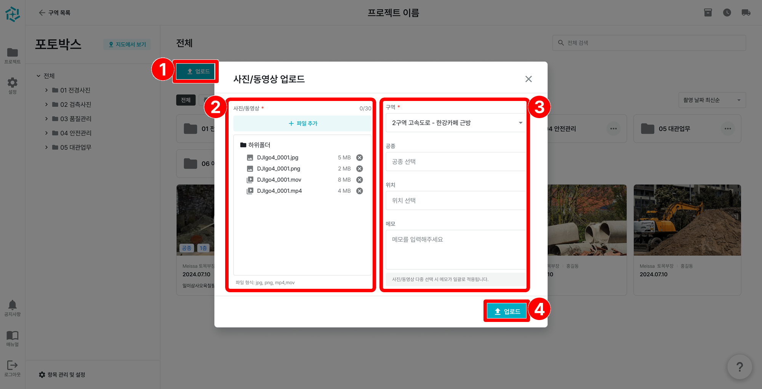Expand the 01 전경사진 folder
Screen dimensions: 762x389
tap(46, 90)
